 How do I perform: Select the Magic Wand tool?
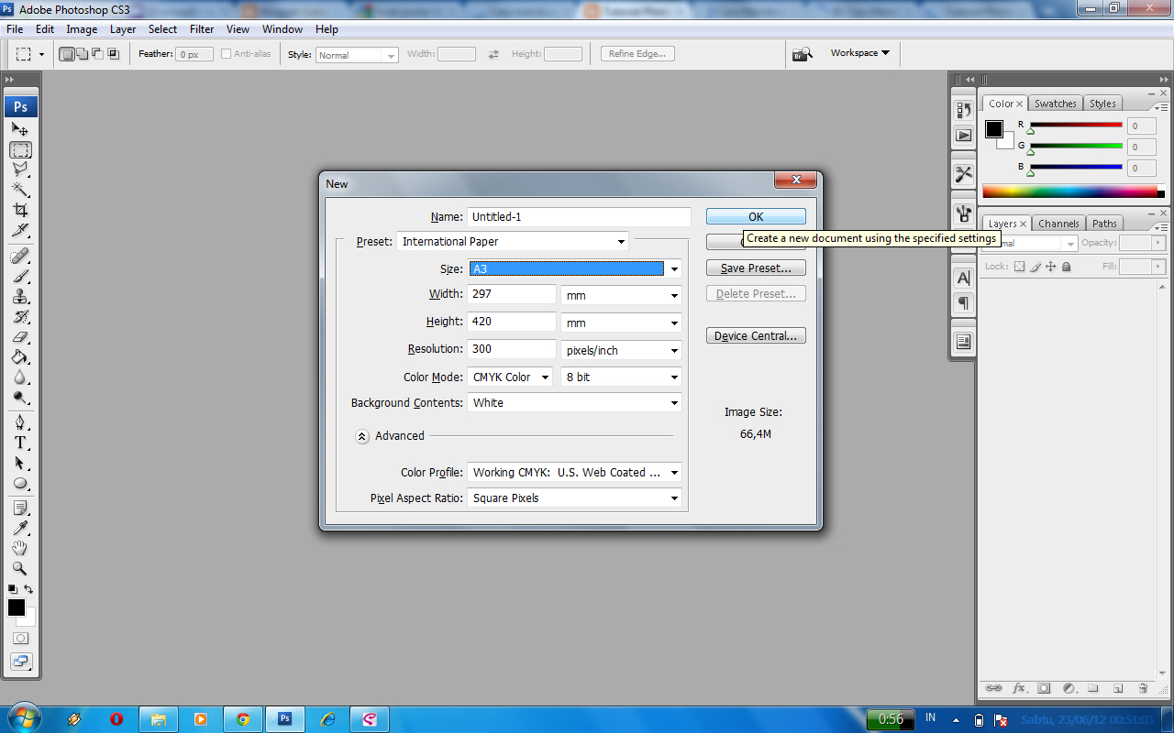(20, 190)
